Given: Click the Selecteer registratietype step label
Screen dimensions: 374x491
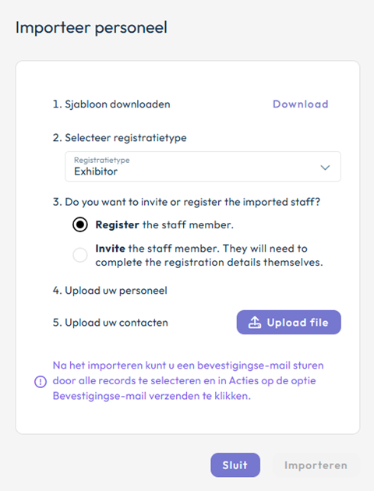Looking at the screenshot, I should (x=119, y=138).
